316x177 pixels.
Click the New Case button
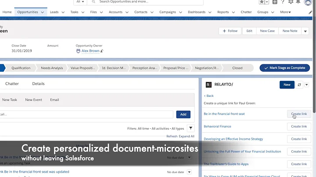pos(267,31)
